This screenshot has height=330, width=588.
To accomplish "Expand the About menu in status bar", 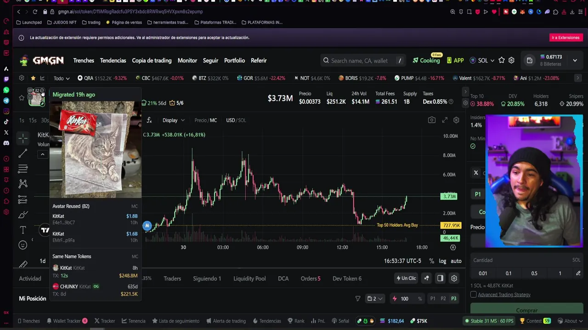I will 571,321.
